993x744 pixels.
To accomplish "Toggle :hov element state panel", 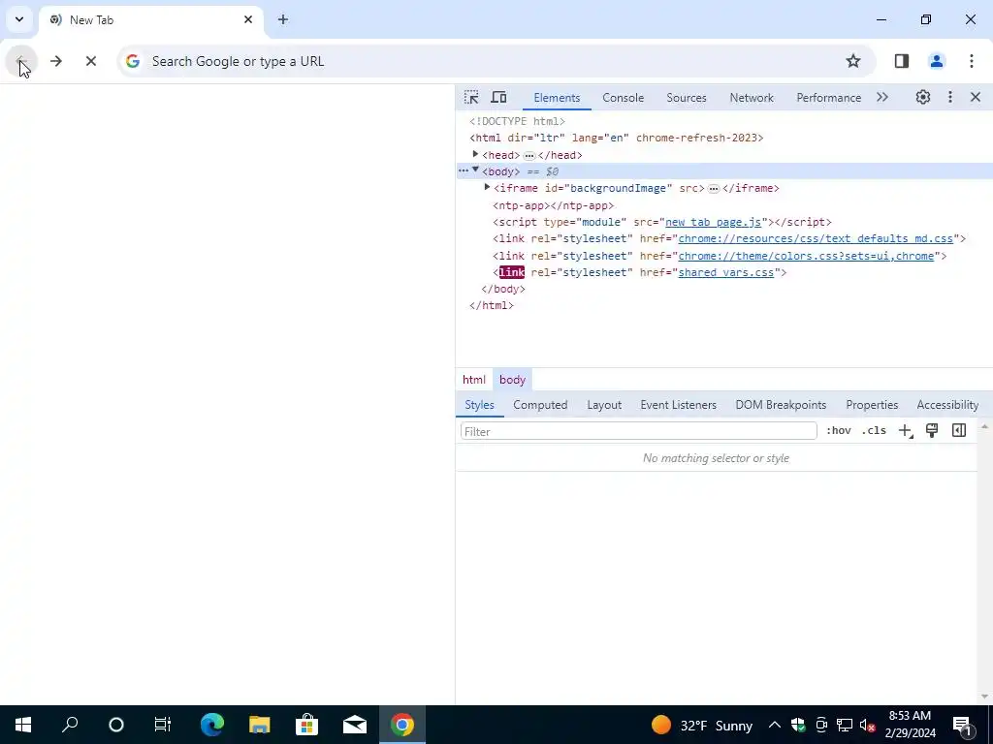I will click(x=839, y=431).
